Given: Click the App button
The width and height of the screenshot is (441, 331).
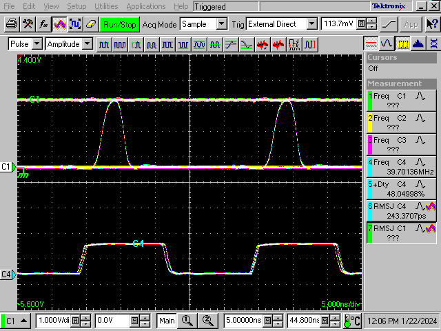Looking at the screenshot, I should pyautogui.click(x=411, y=25).
